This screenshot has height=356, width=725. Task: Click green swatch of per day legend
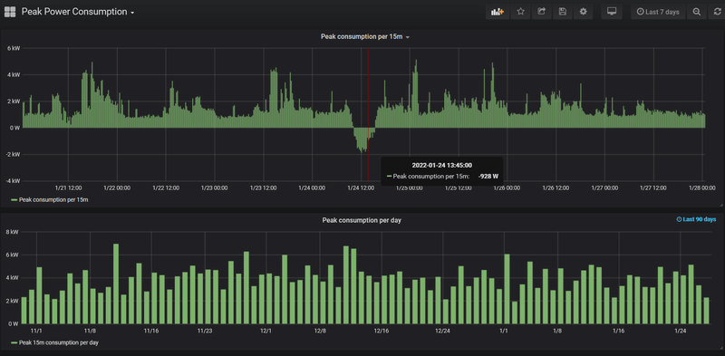point(14,342)
